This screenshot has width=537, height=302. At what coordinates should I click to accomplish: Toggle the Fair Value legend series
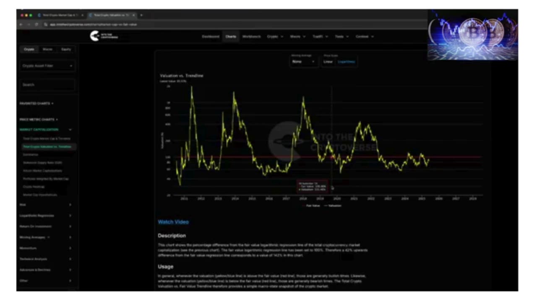(311, 206)
